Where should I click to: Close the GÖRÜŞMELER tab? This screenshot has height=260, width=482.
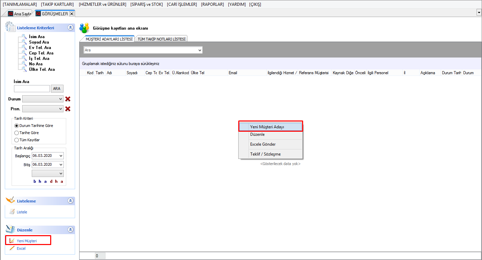coord(71,14)
